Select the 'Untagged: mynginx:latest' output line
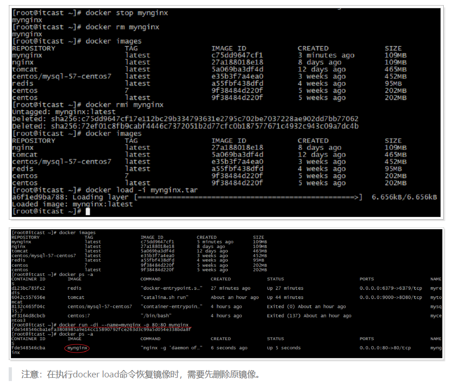The height and width of the screenshot is (387, 451). (64, 112)
